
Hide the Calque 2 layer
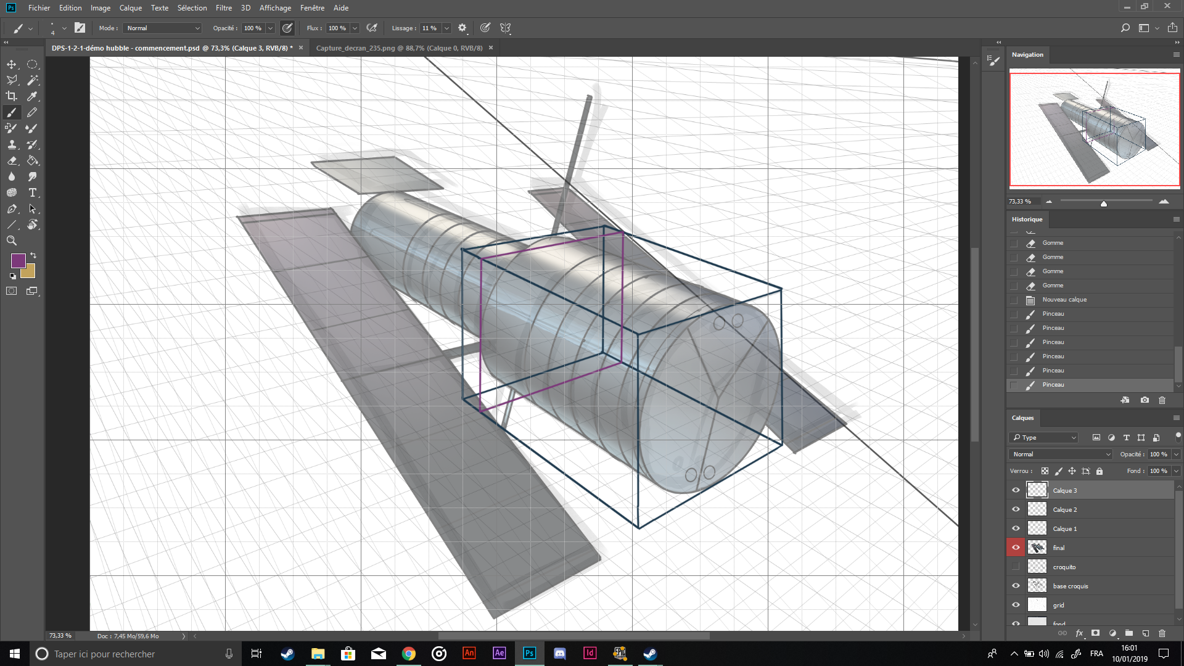click(1016, 509)
